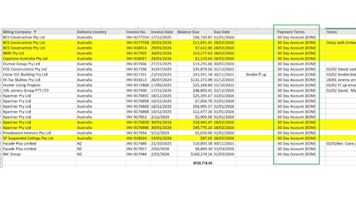The image size is (356, 200).
Task: Click invoice date 5/12/2025
Action: click(x=160, y=133)
